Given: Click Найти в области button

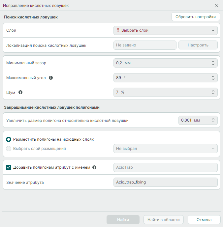Looking at the screenshot, I should coord(164,220).
